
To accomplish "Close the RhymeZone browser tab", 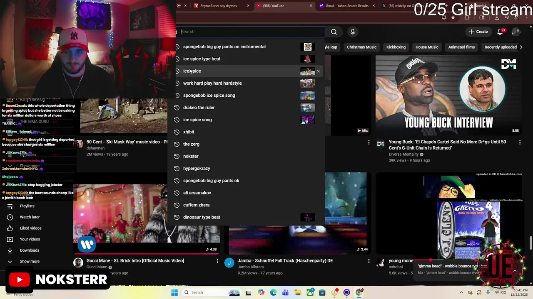I will tap(248, 6).
